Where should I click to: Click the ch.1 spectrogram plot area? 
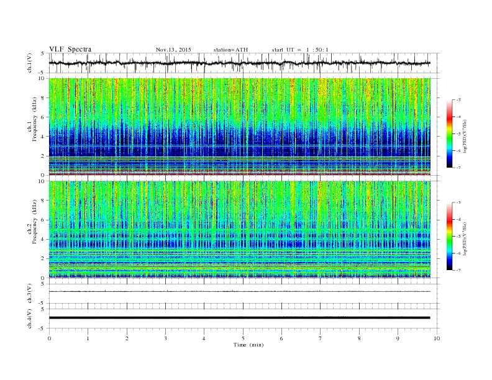coord(240,127)
